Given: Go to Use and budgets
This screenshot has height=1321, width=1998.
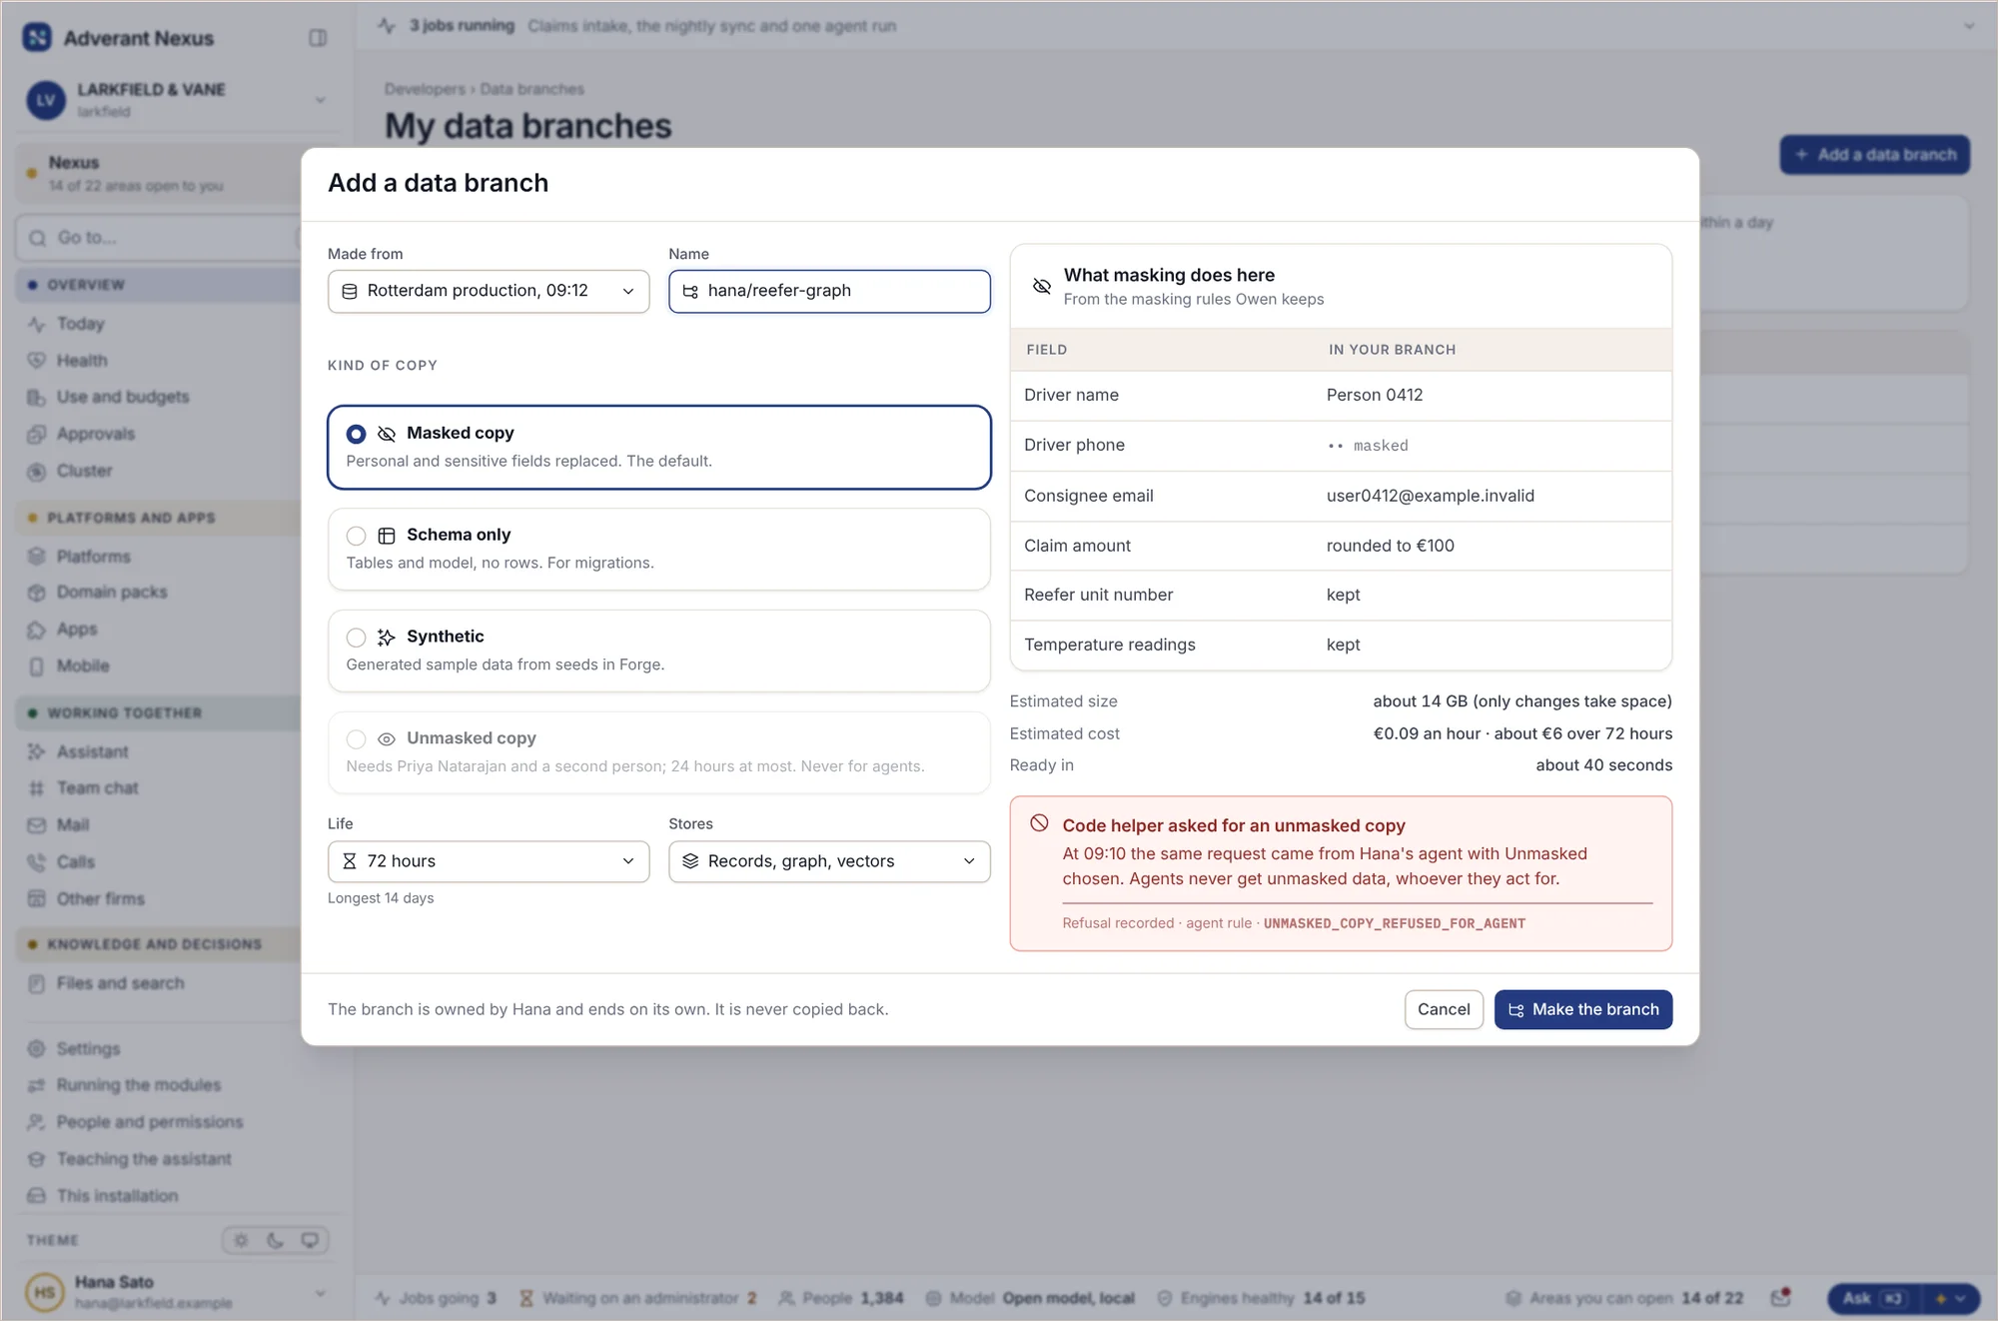Looking at the screenshot, I should tap(122, 397).
